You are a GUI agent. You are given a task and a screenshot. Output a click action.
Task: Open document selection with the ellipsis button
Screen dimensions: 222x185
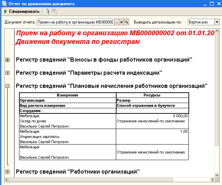point(117,22)
